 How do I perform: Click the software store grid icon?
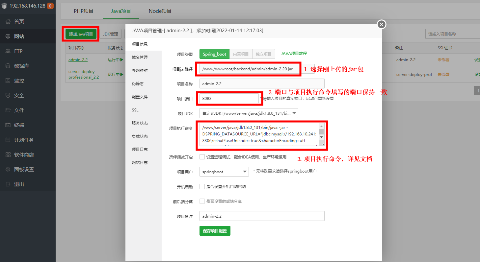(x=8, y=155)
